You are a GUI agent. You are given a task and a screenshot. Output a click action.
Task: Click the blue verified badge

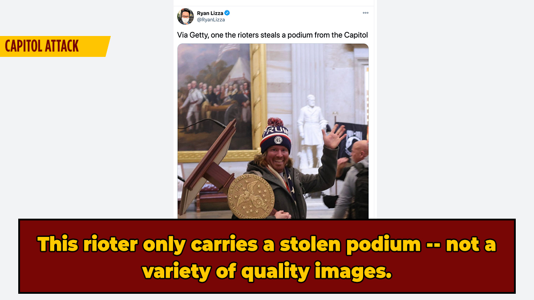pos(227,13)
